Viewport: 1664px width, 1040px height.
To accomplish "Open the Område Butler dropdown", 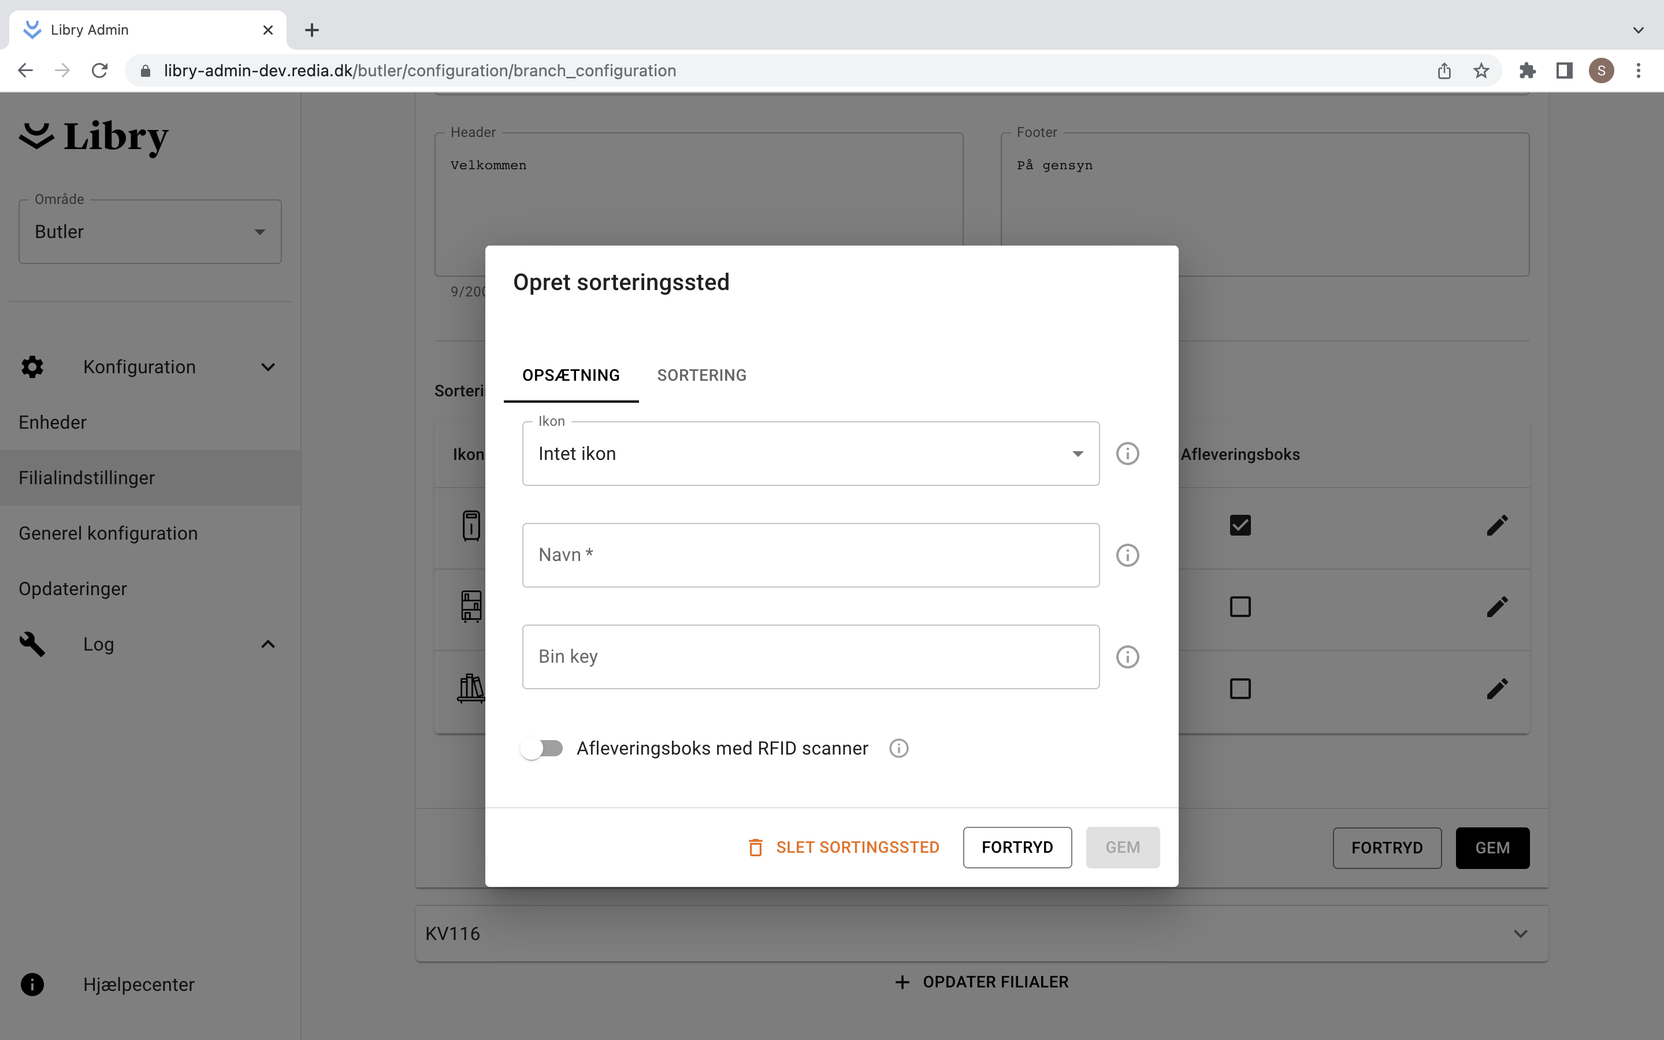I will pos(150,232).
